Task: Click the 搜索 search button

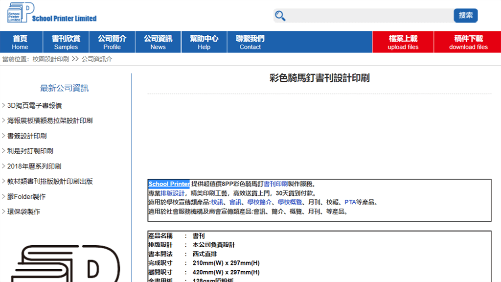Action: pos(465,15)
